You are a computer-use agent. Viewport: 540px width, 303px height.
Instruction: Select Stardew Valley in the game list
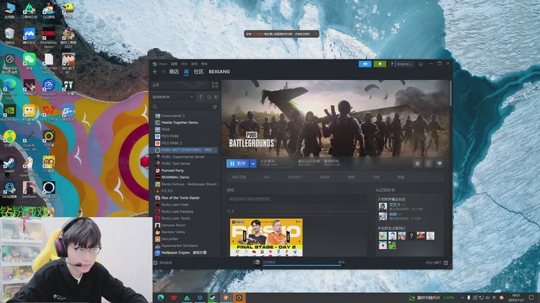[x=173, y=232]
